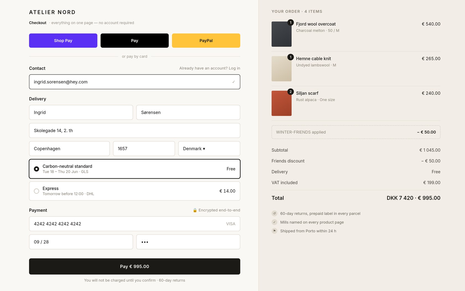The image size is (465, 291).
Task: Pay with Shop Pay
Action: click(63, 40)
